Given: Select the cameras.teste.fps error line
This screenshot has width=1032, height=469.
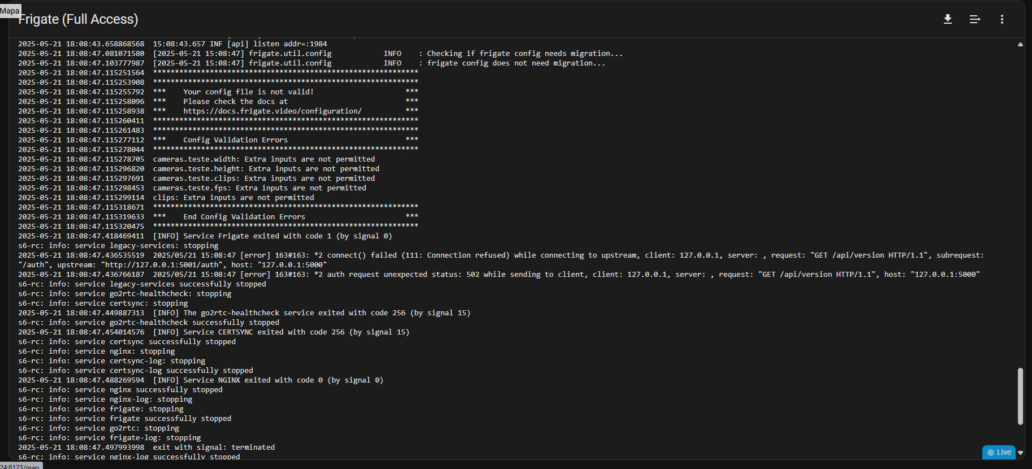Looking at the screenshot, I should (192, 188).
